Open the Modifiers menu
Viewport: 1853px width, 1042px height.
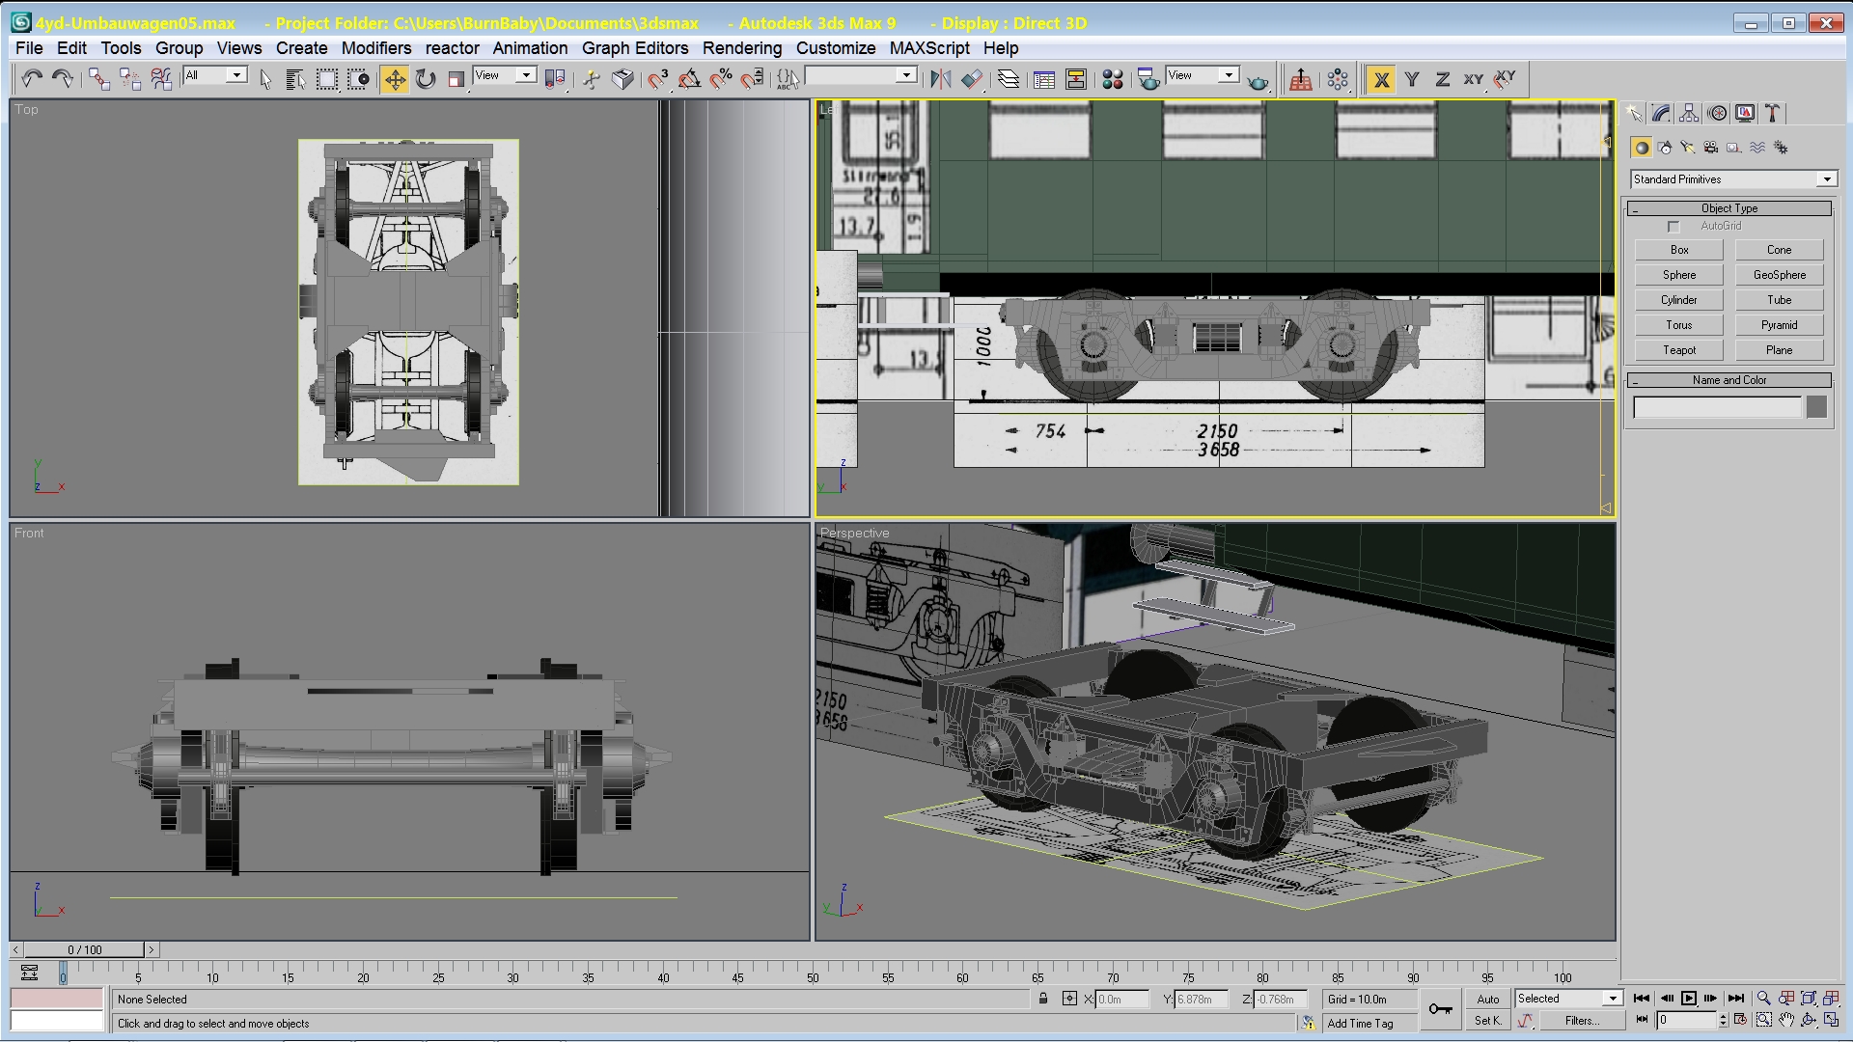click(375, 48)
